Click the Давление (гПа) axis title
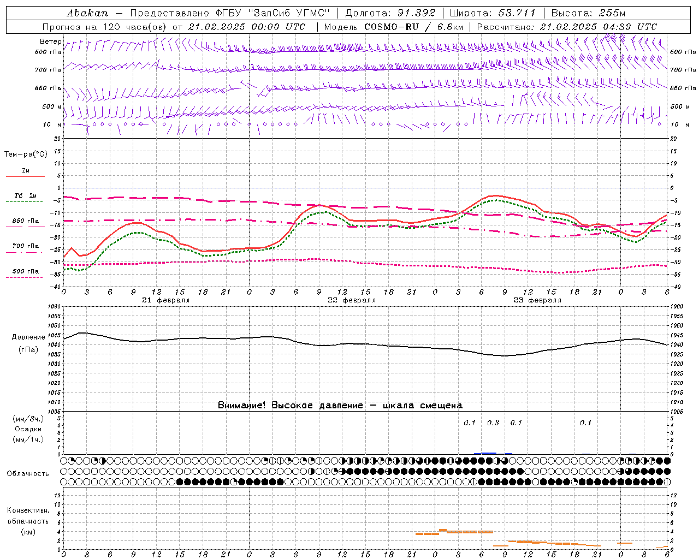Image resolution: width=699 pixels, height=559 pixels. [x=28, y=343]
